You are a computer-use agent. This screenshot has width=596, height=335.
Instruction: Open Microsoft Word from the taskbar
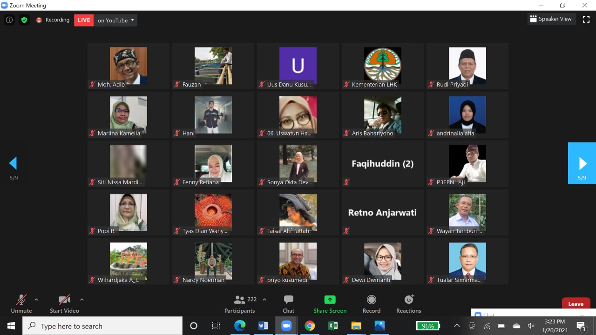(x=263, y=326)
